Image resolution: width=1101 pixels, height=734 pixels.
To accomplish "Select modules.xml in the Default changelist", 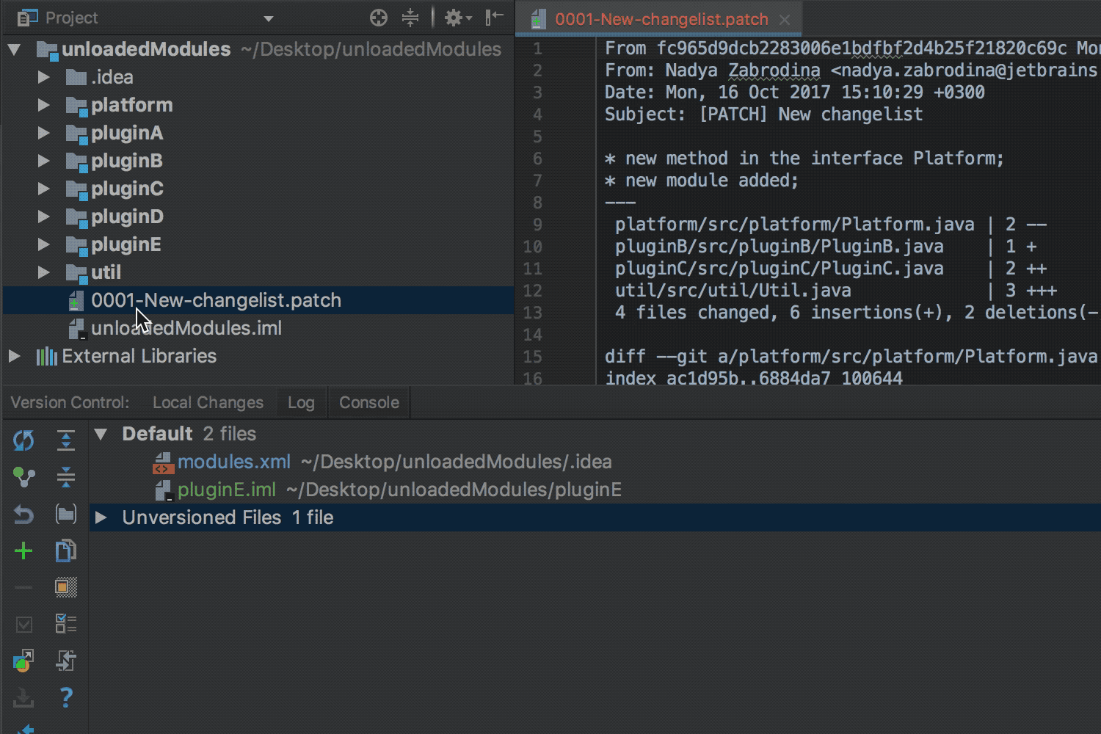I will 234,462.
